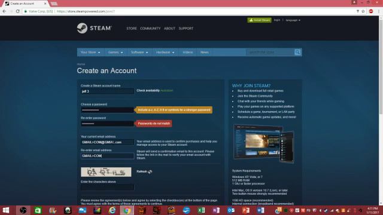Open the News tab in store bar
This screenshot has width=383, height=215.
pyautogui.click(x=205, y=52)
